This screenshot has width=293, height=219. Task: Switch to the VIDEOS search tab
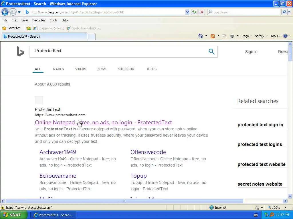[80, 69]
